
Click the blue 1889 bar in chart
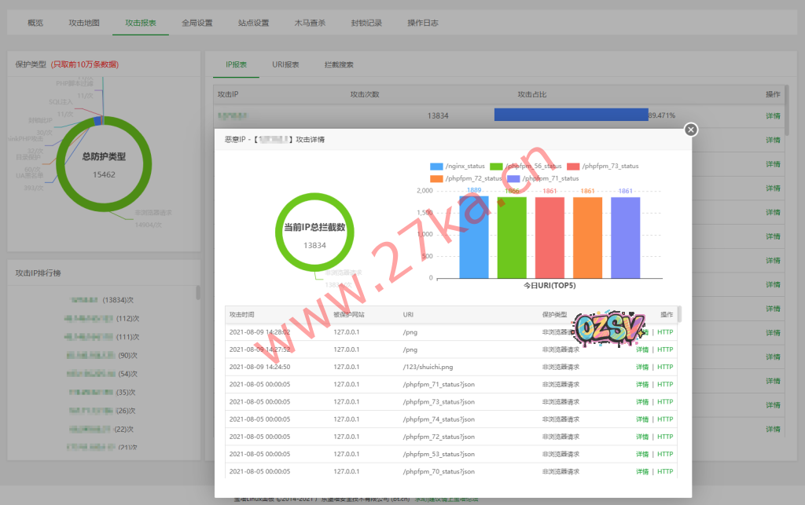coord(474,237)
